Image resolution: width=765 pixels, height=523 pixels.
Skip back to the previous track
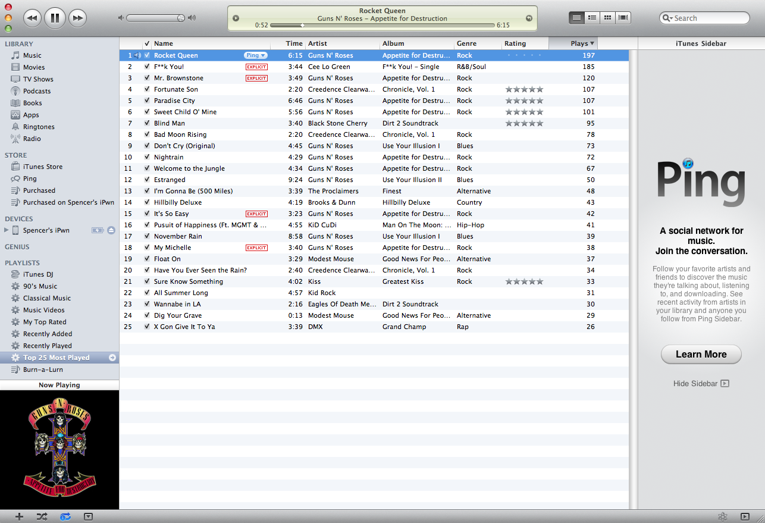click(x=33, y=18)
